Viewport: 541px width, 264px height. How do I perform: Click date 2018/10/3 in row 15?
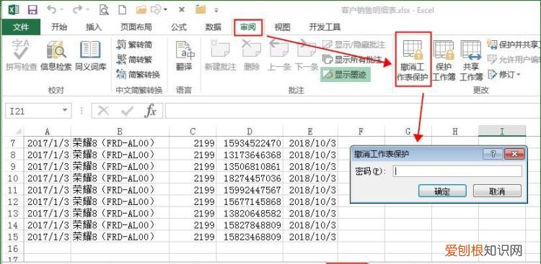310,237
